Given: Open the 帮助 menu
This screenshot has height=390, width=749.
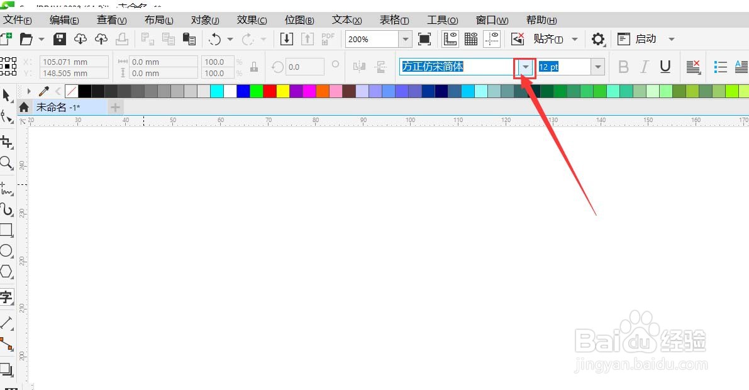Looking at the screenshot, I should coord(541,20).
